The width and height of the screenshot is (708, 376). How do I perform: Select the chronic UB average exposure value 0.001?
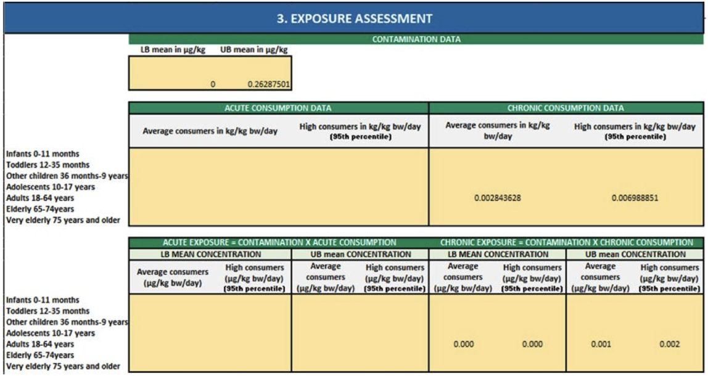coord(600,345)
